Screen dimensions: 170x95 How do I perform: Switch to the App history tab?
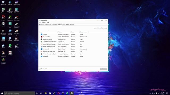(54, 25)
